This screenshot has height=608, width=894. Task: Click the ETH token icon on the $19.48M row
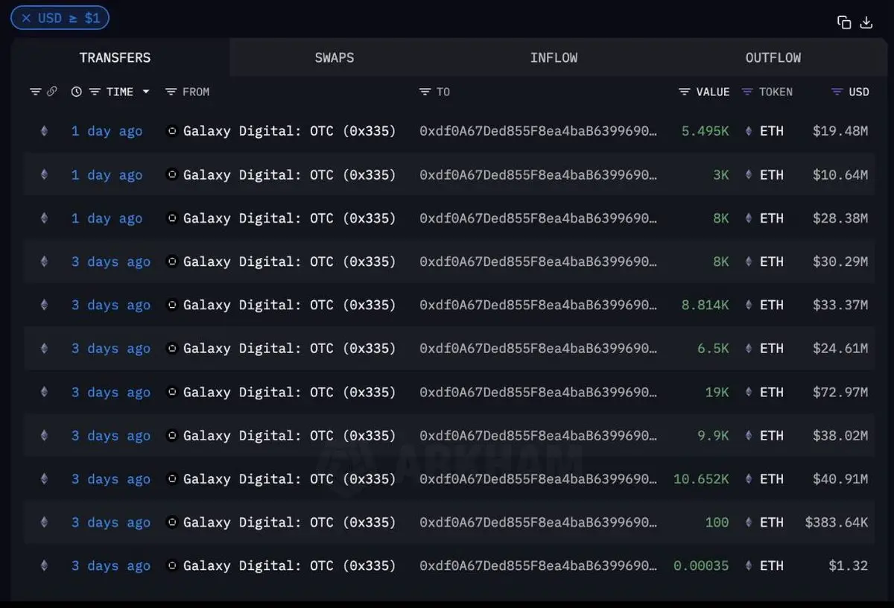click(749, 131)
